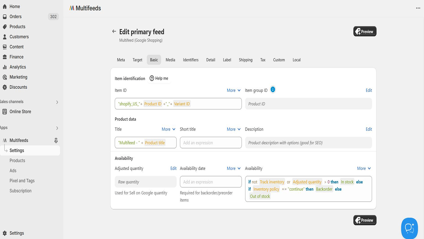This screenshot has width=424, height=239.
Task: Open the chat support bubble
Action: tap(409, 228)
